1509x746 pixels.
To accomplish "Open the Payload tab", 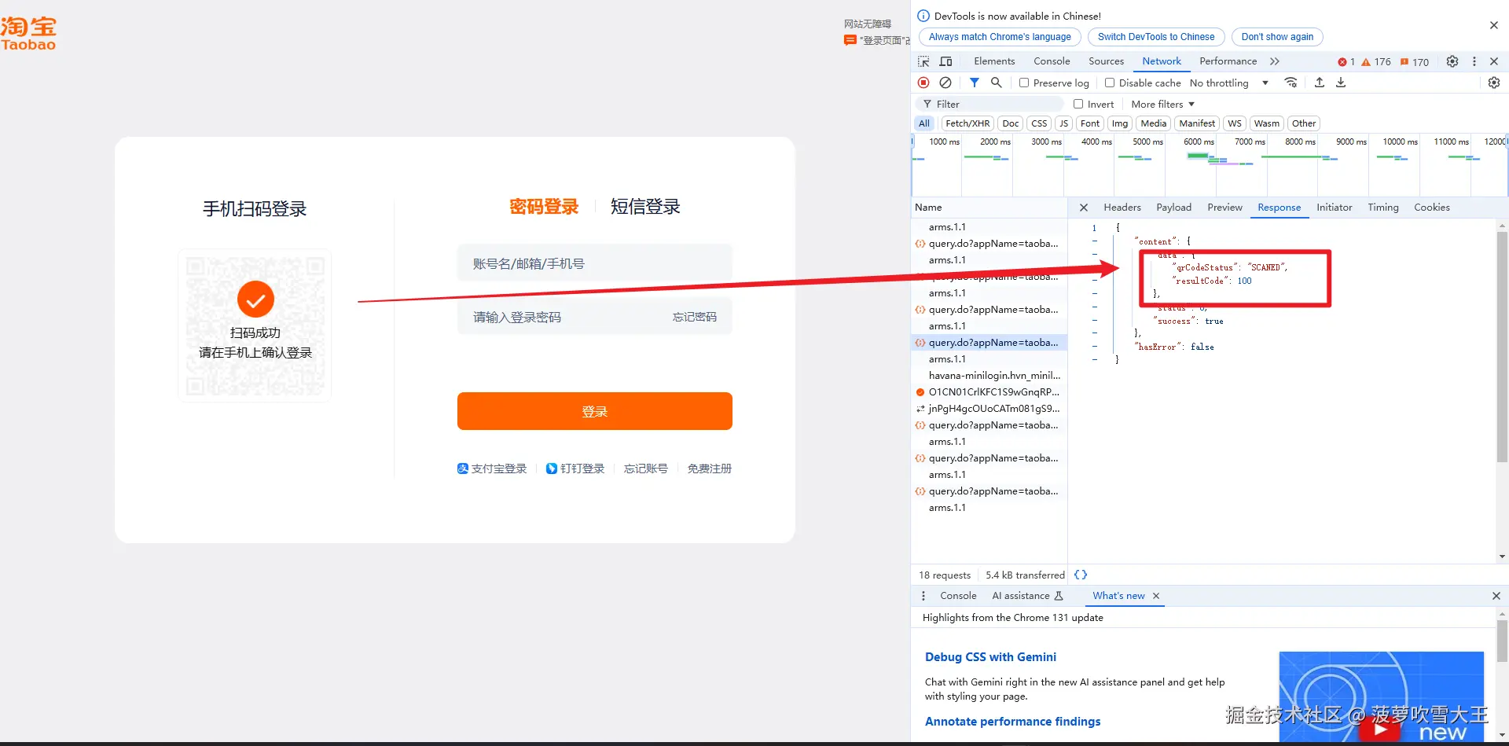I will (1173, 208).
